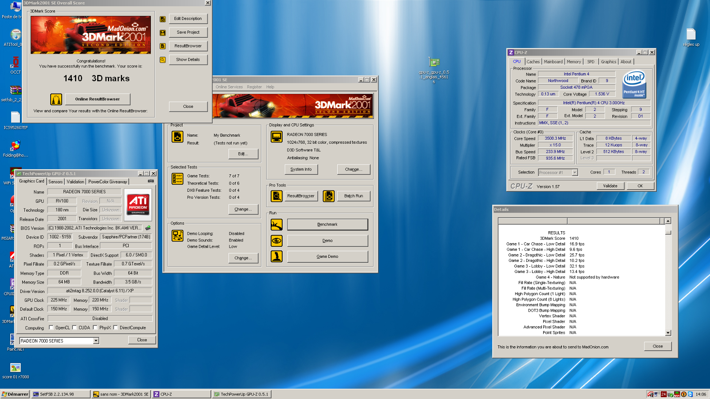Screen dimensions: 710x399
Task: Click the taskbar clock showing 14:06
Action: tap(701, 394)
